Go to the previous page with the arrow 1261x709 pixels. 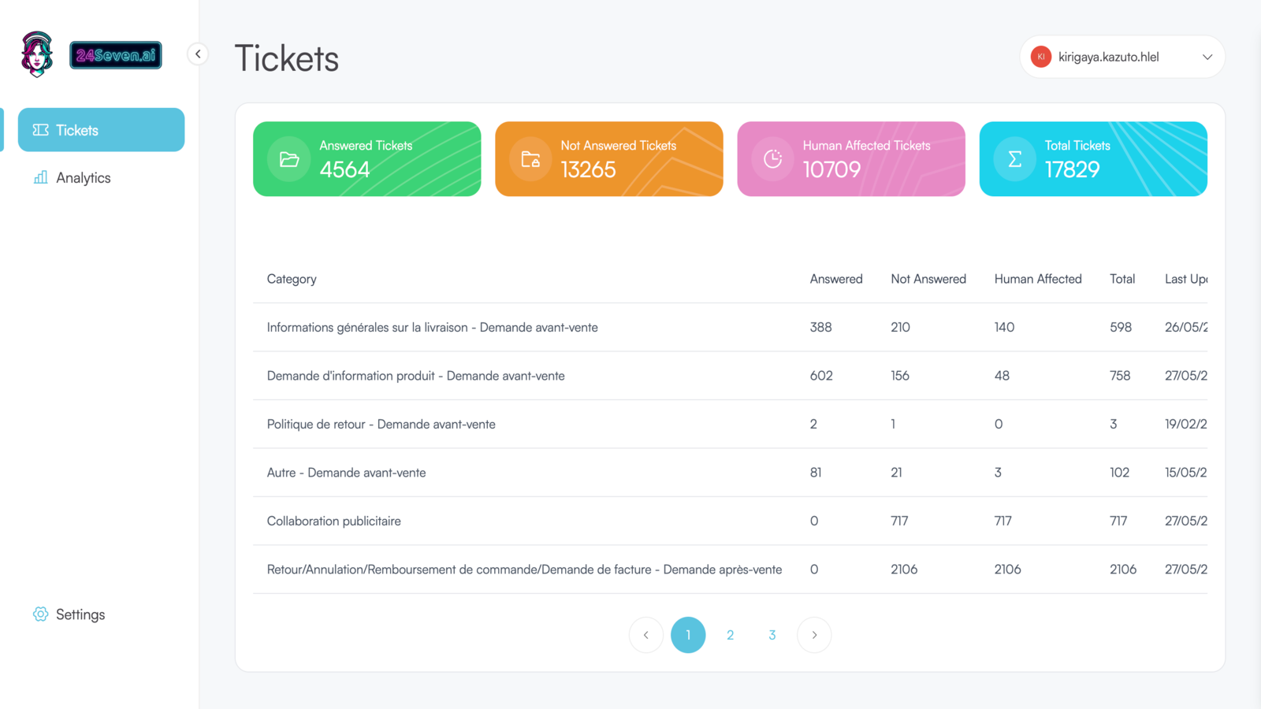[x=646, y=635]
